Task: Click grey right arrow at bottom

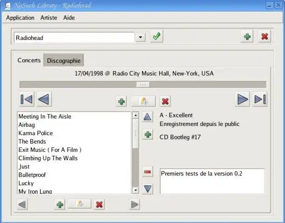Action: click(134, 204)
